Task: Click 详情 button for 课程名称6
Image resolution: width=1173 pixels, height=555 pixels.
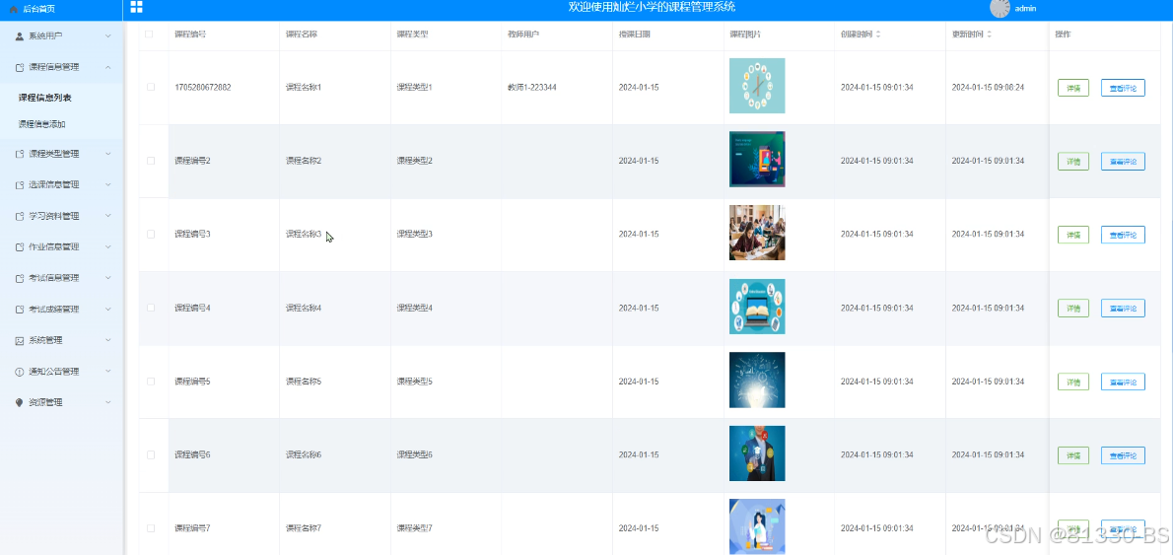Action: (x=1072, y=455)
